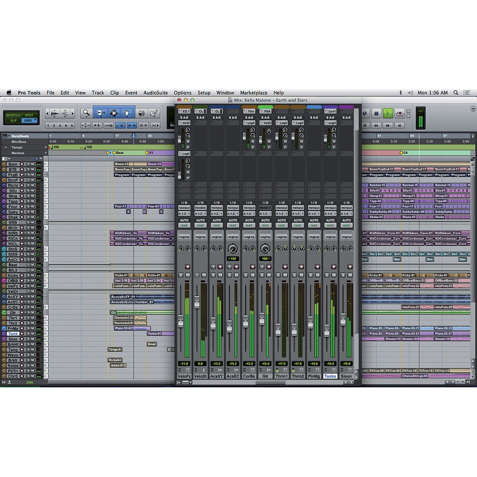Toggle Link Track and Edit Selection icon
The width and height of the screenshot is (477, 477).
(143, 125)
